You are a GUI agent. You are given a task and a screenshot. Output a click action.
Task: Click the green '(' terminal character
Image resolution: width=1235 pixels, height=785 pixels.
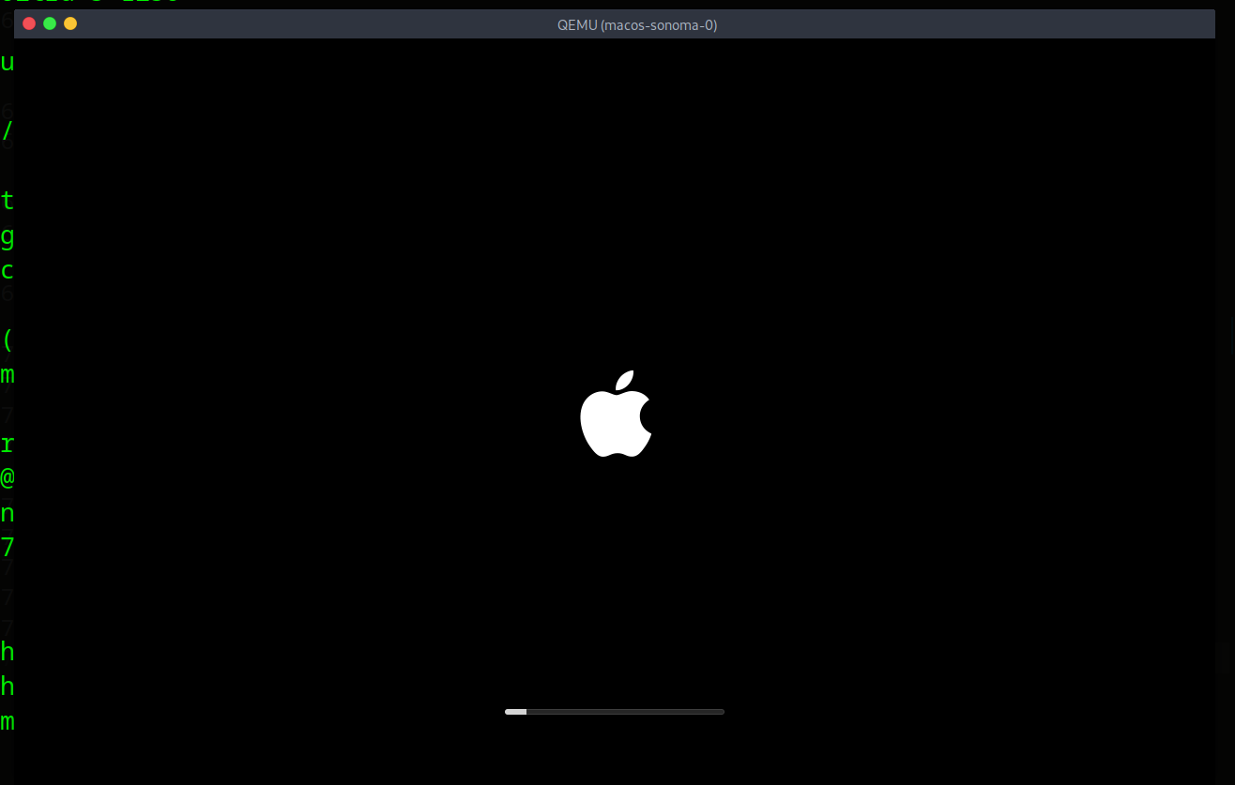coord(7,339)
